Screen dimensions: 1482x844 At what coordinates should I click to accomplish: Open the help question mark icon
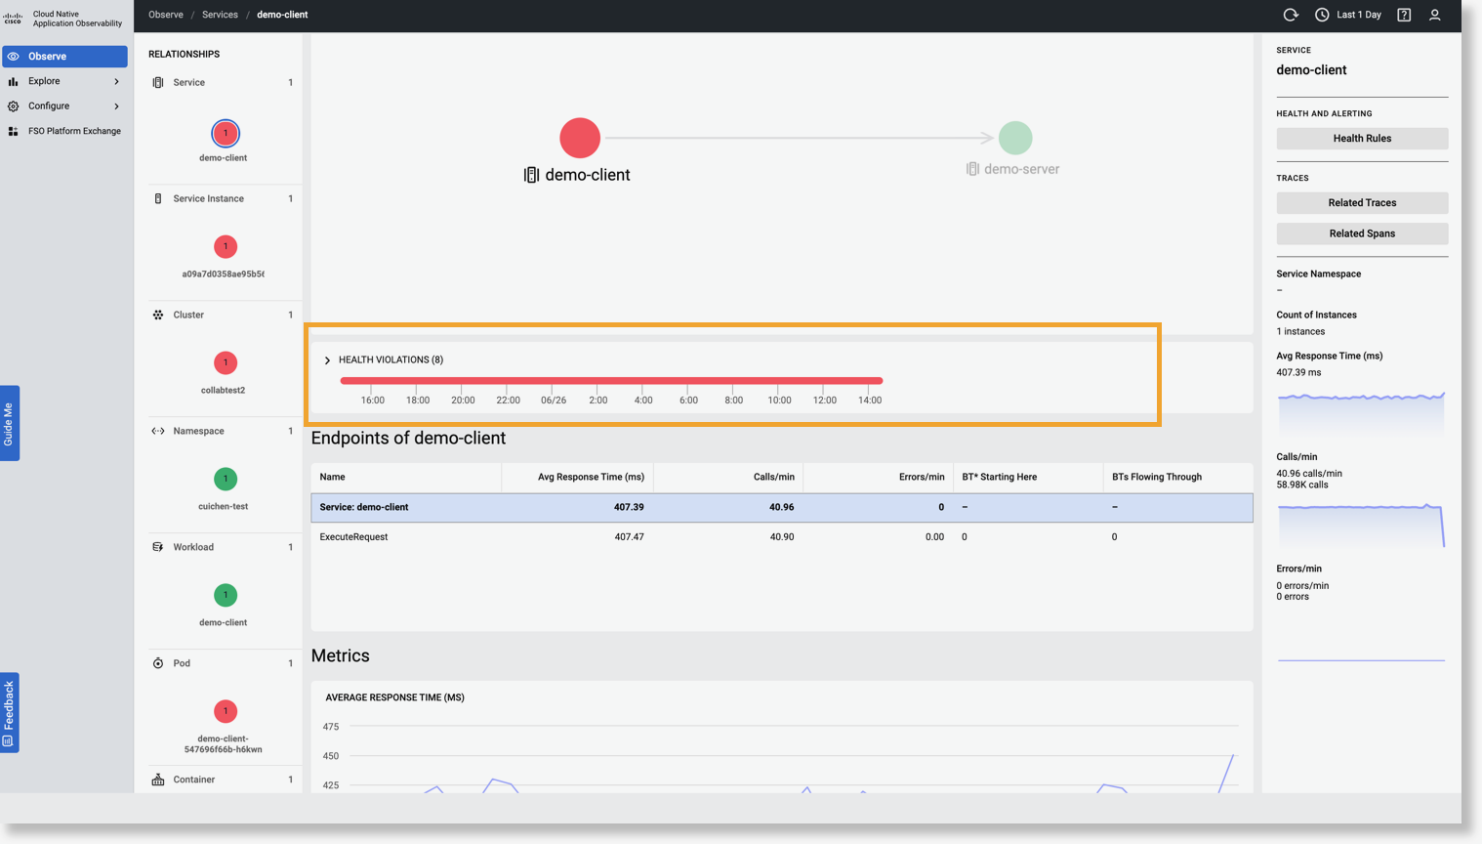tap(1404, 15)
